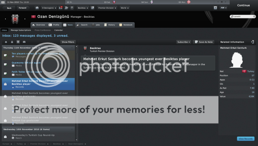Go to next item with right arrow by crest
Viewport: 258px width, 146px height.
pyautogui.click(x=25, y=19)
